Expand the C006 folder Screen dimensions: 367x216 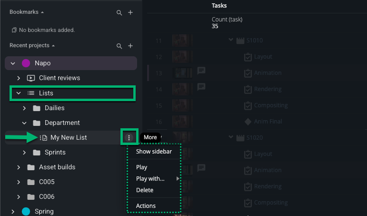19,197
